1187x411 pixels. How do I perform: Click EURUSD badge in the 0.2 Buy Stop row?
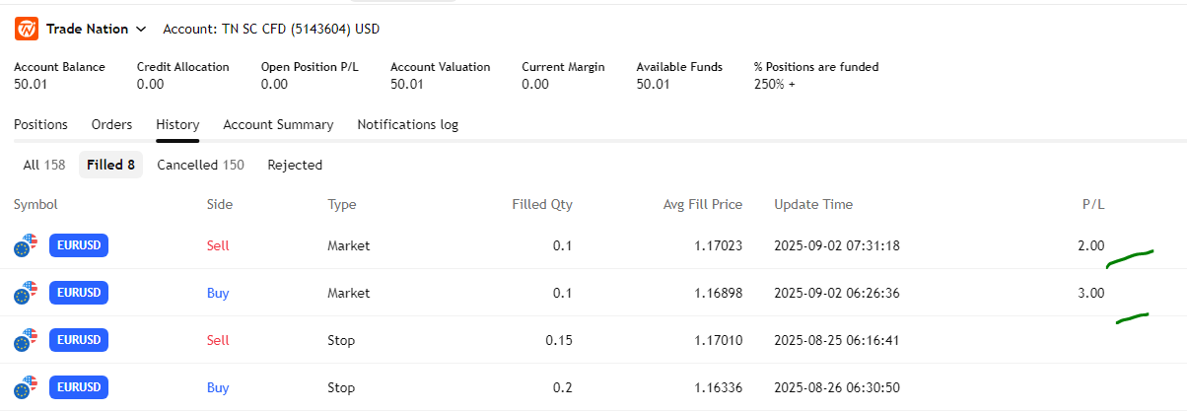(x=79, y=387)
